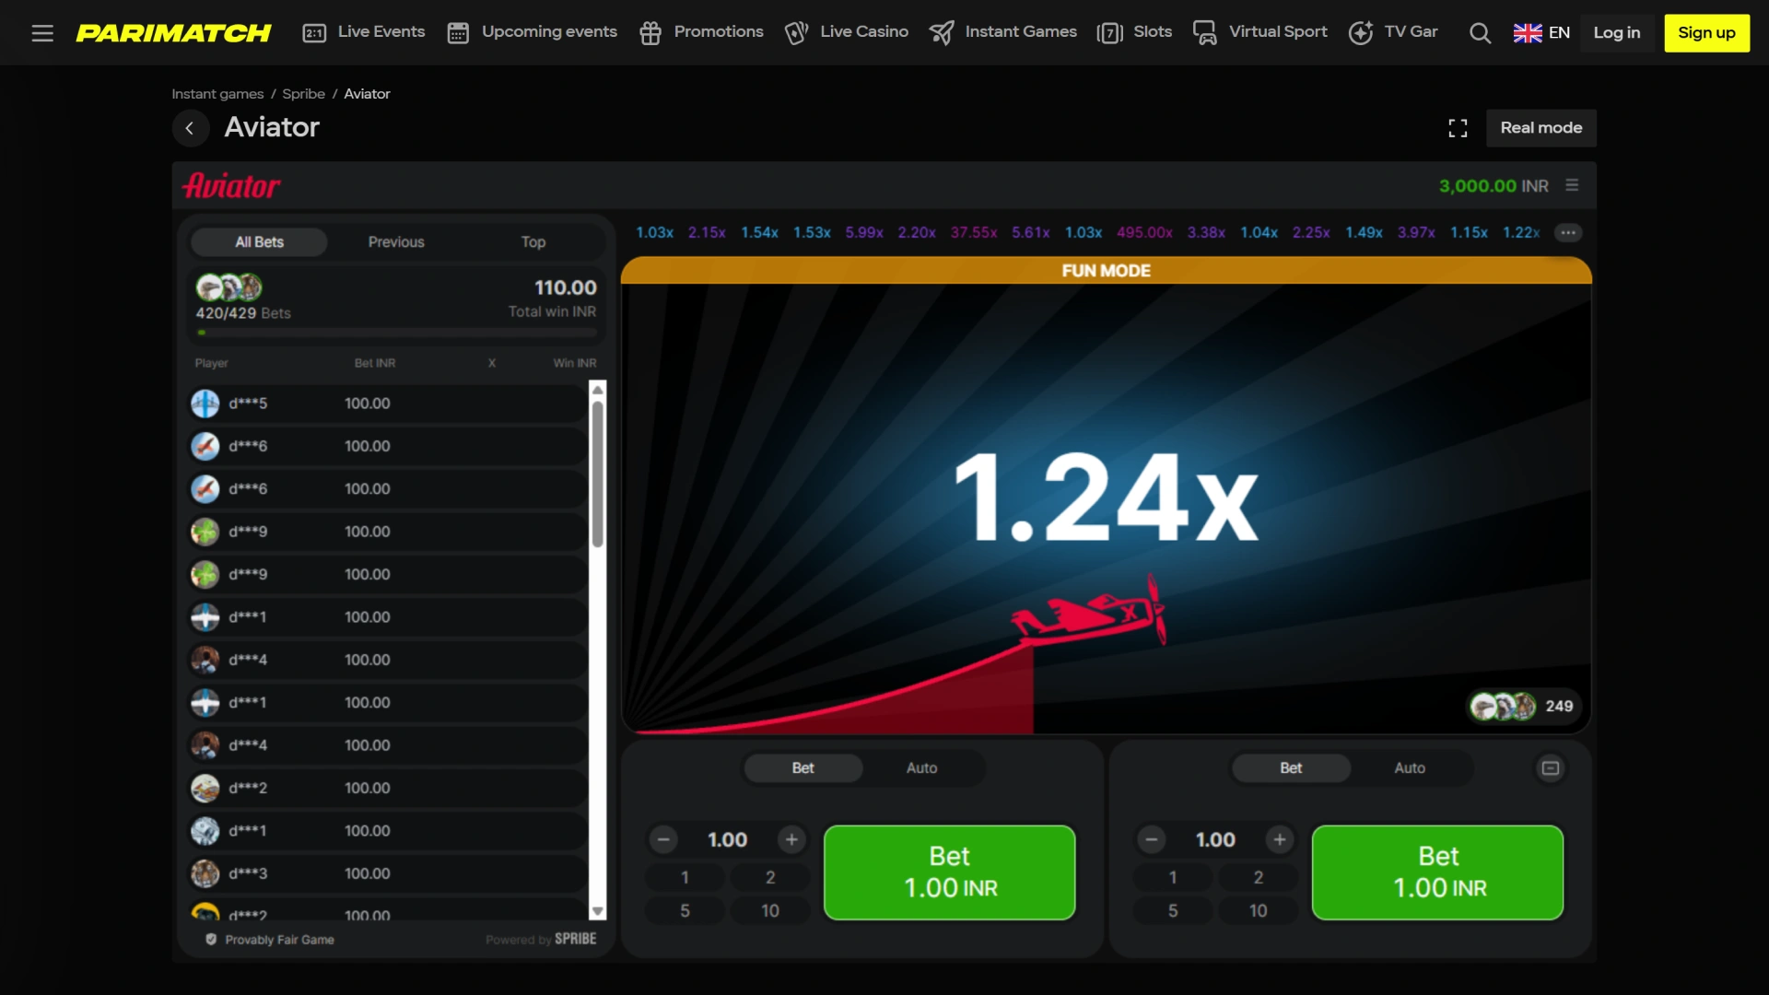The height and width of the screenshot is (995, 1769).
Task: Place the left 1.00 INR bet
Action: click(949, 872)
